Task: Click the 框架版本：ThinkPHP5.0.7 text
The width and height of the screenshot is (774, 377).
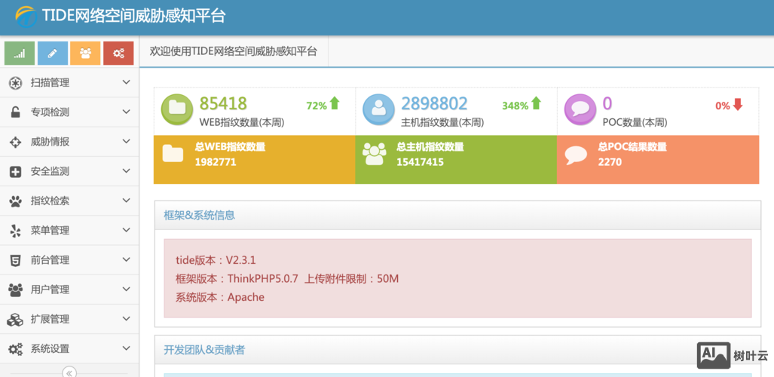Action: point(237,279)
